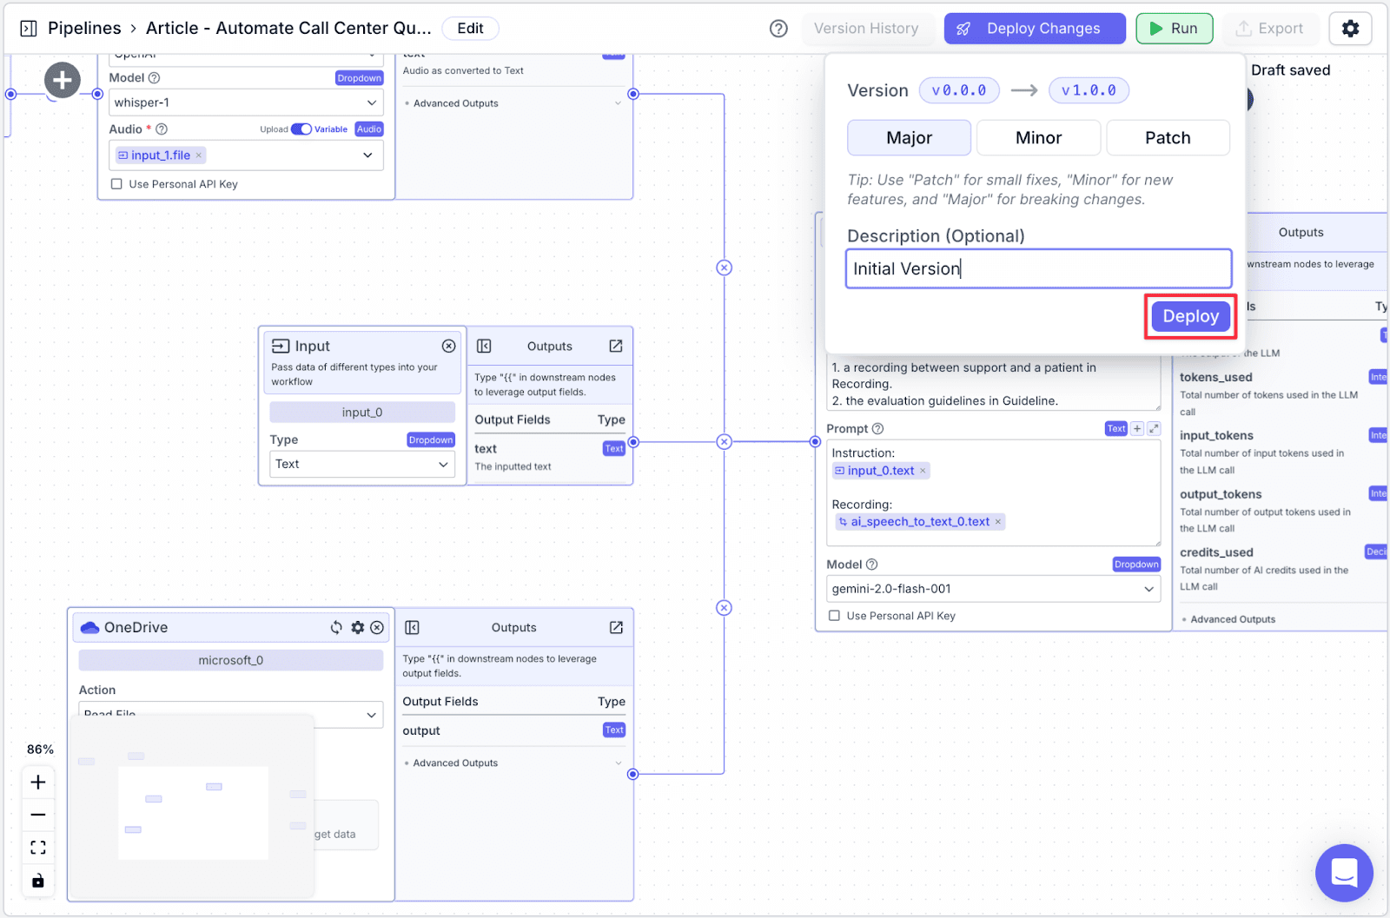This screenshot has height=918, width=1390.
Task: Check Use Personal API Key in speech node
Action: pyautogui.click(x=116, y=184)
